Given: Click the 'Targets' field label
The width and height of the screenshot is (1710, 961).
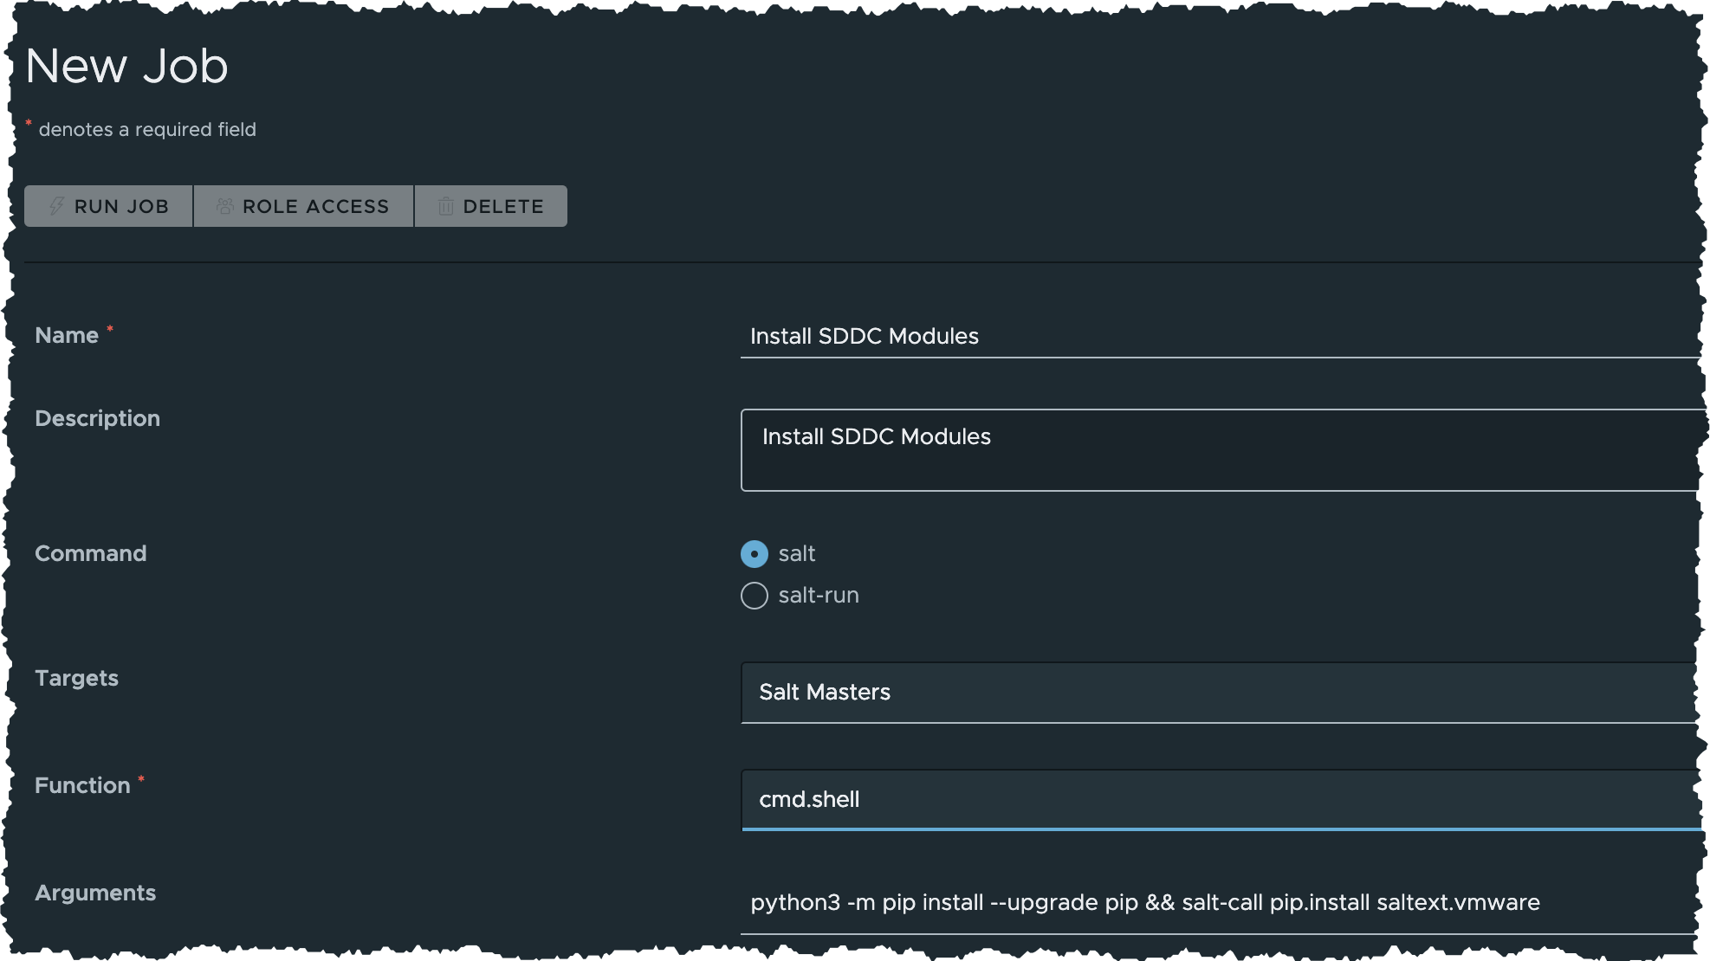Looking at the screenshot, I should (x=76, y=678).
